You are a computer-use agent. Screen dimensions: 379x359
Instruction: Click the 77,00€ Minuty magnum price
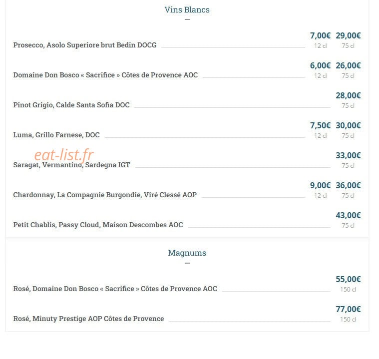coord(348,309)
